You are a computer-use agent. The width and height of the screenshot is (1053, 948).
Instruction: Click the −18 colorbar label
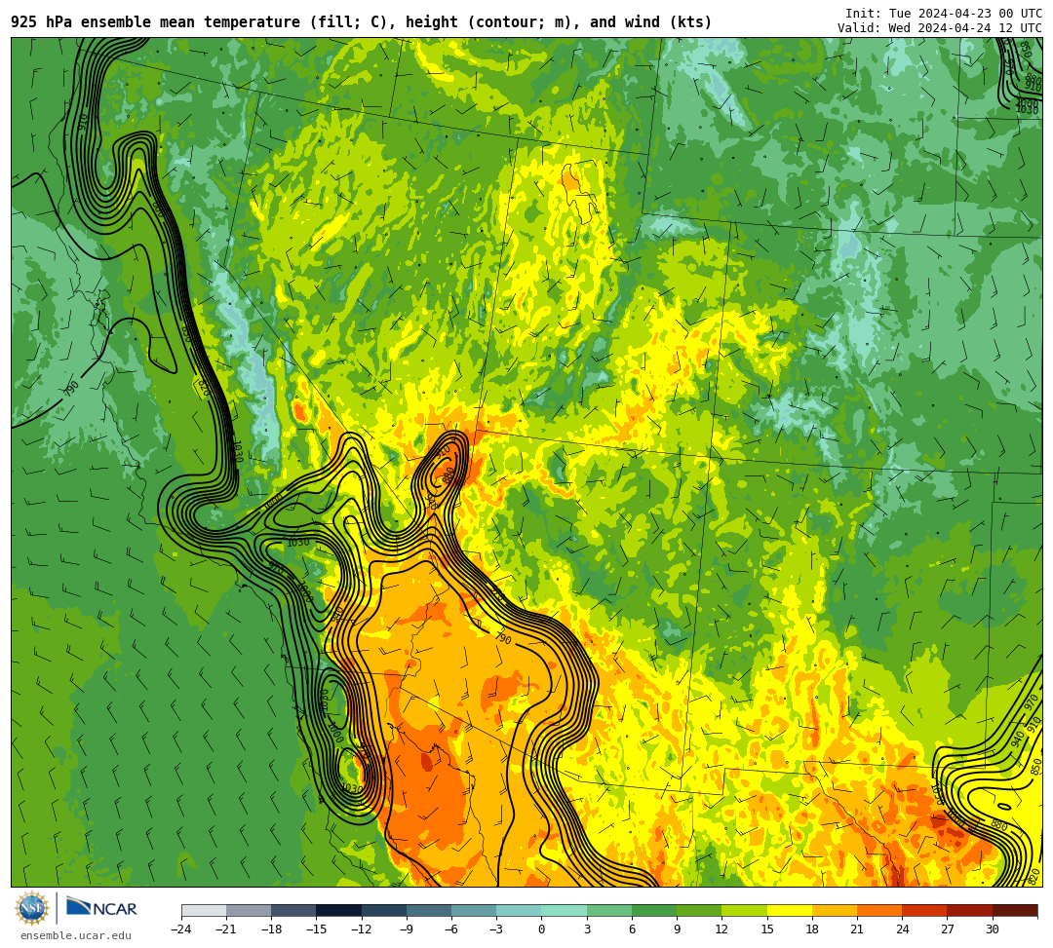click(271, 929)
